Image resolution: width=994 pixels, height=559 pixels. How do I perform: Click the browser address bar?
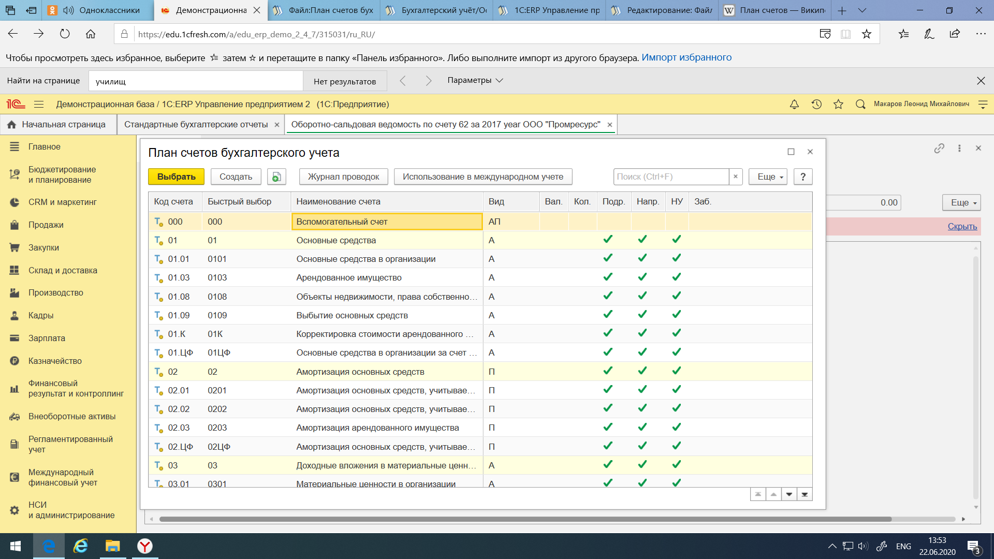466,34
